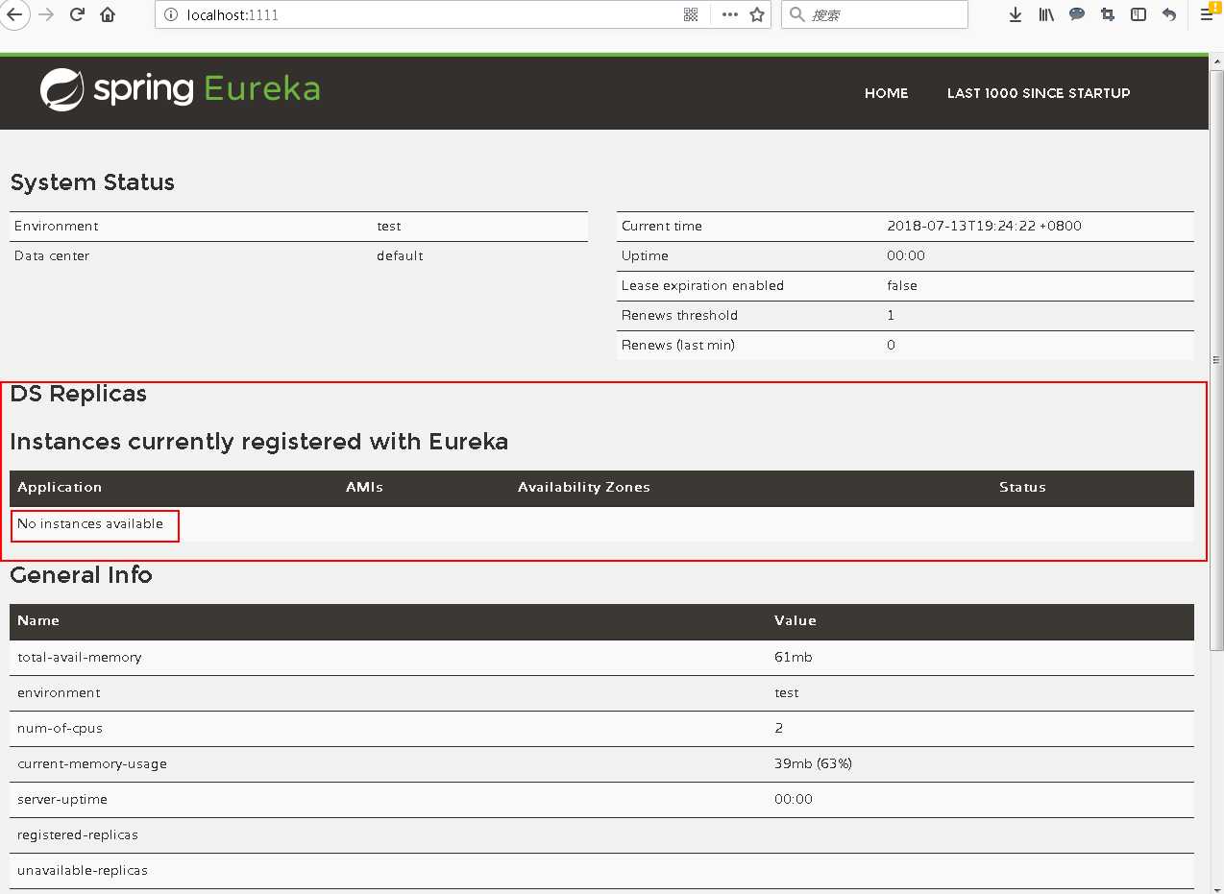
Task: Open the library bookshelf icon
Action: click(x=1046, y=14)
